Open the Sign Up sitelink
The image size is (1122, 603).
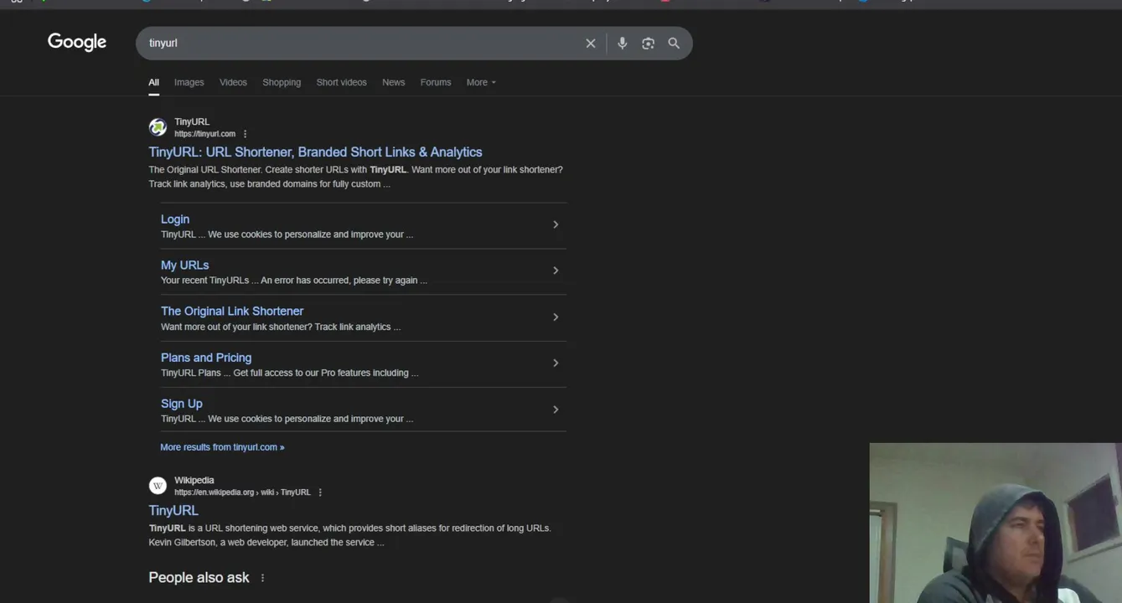point(182,404)
